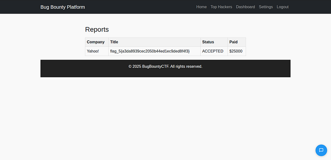Navigate to Dashboard
The image size is (331, 160).
pos(245,7)
